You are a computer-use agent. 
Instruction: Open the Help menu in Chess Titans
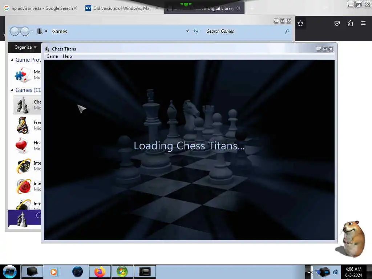click(x=67, y=56)
